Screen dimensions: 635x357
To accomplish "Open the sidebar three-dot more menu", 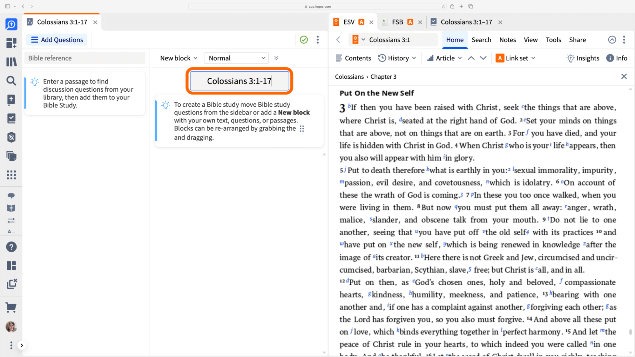I will point(11,345).
